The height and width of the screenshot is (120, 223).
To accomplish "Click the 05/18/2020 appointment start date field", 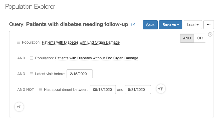I will pos(103,90).
